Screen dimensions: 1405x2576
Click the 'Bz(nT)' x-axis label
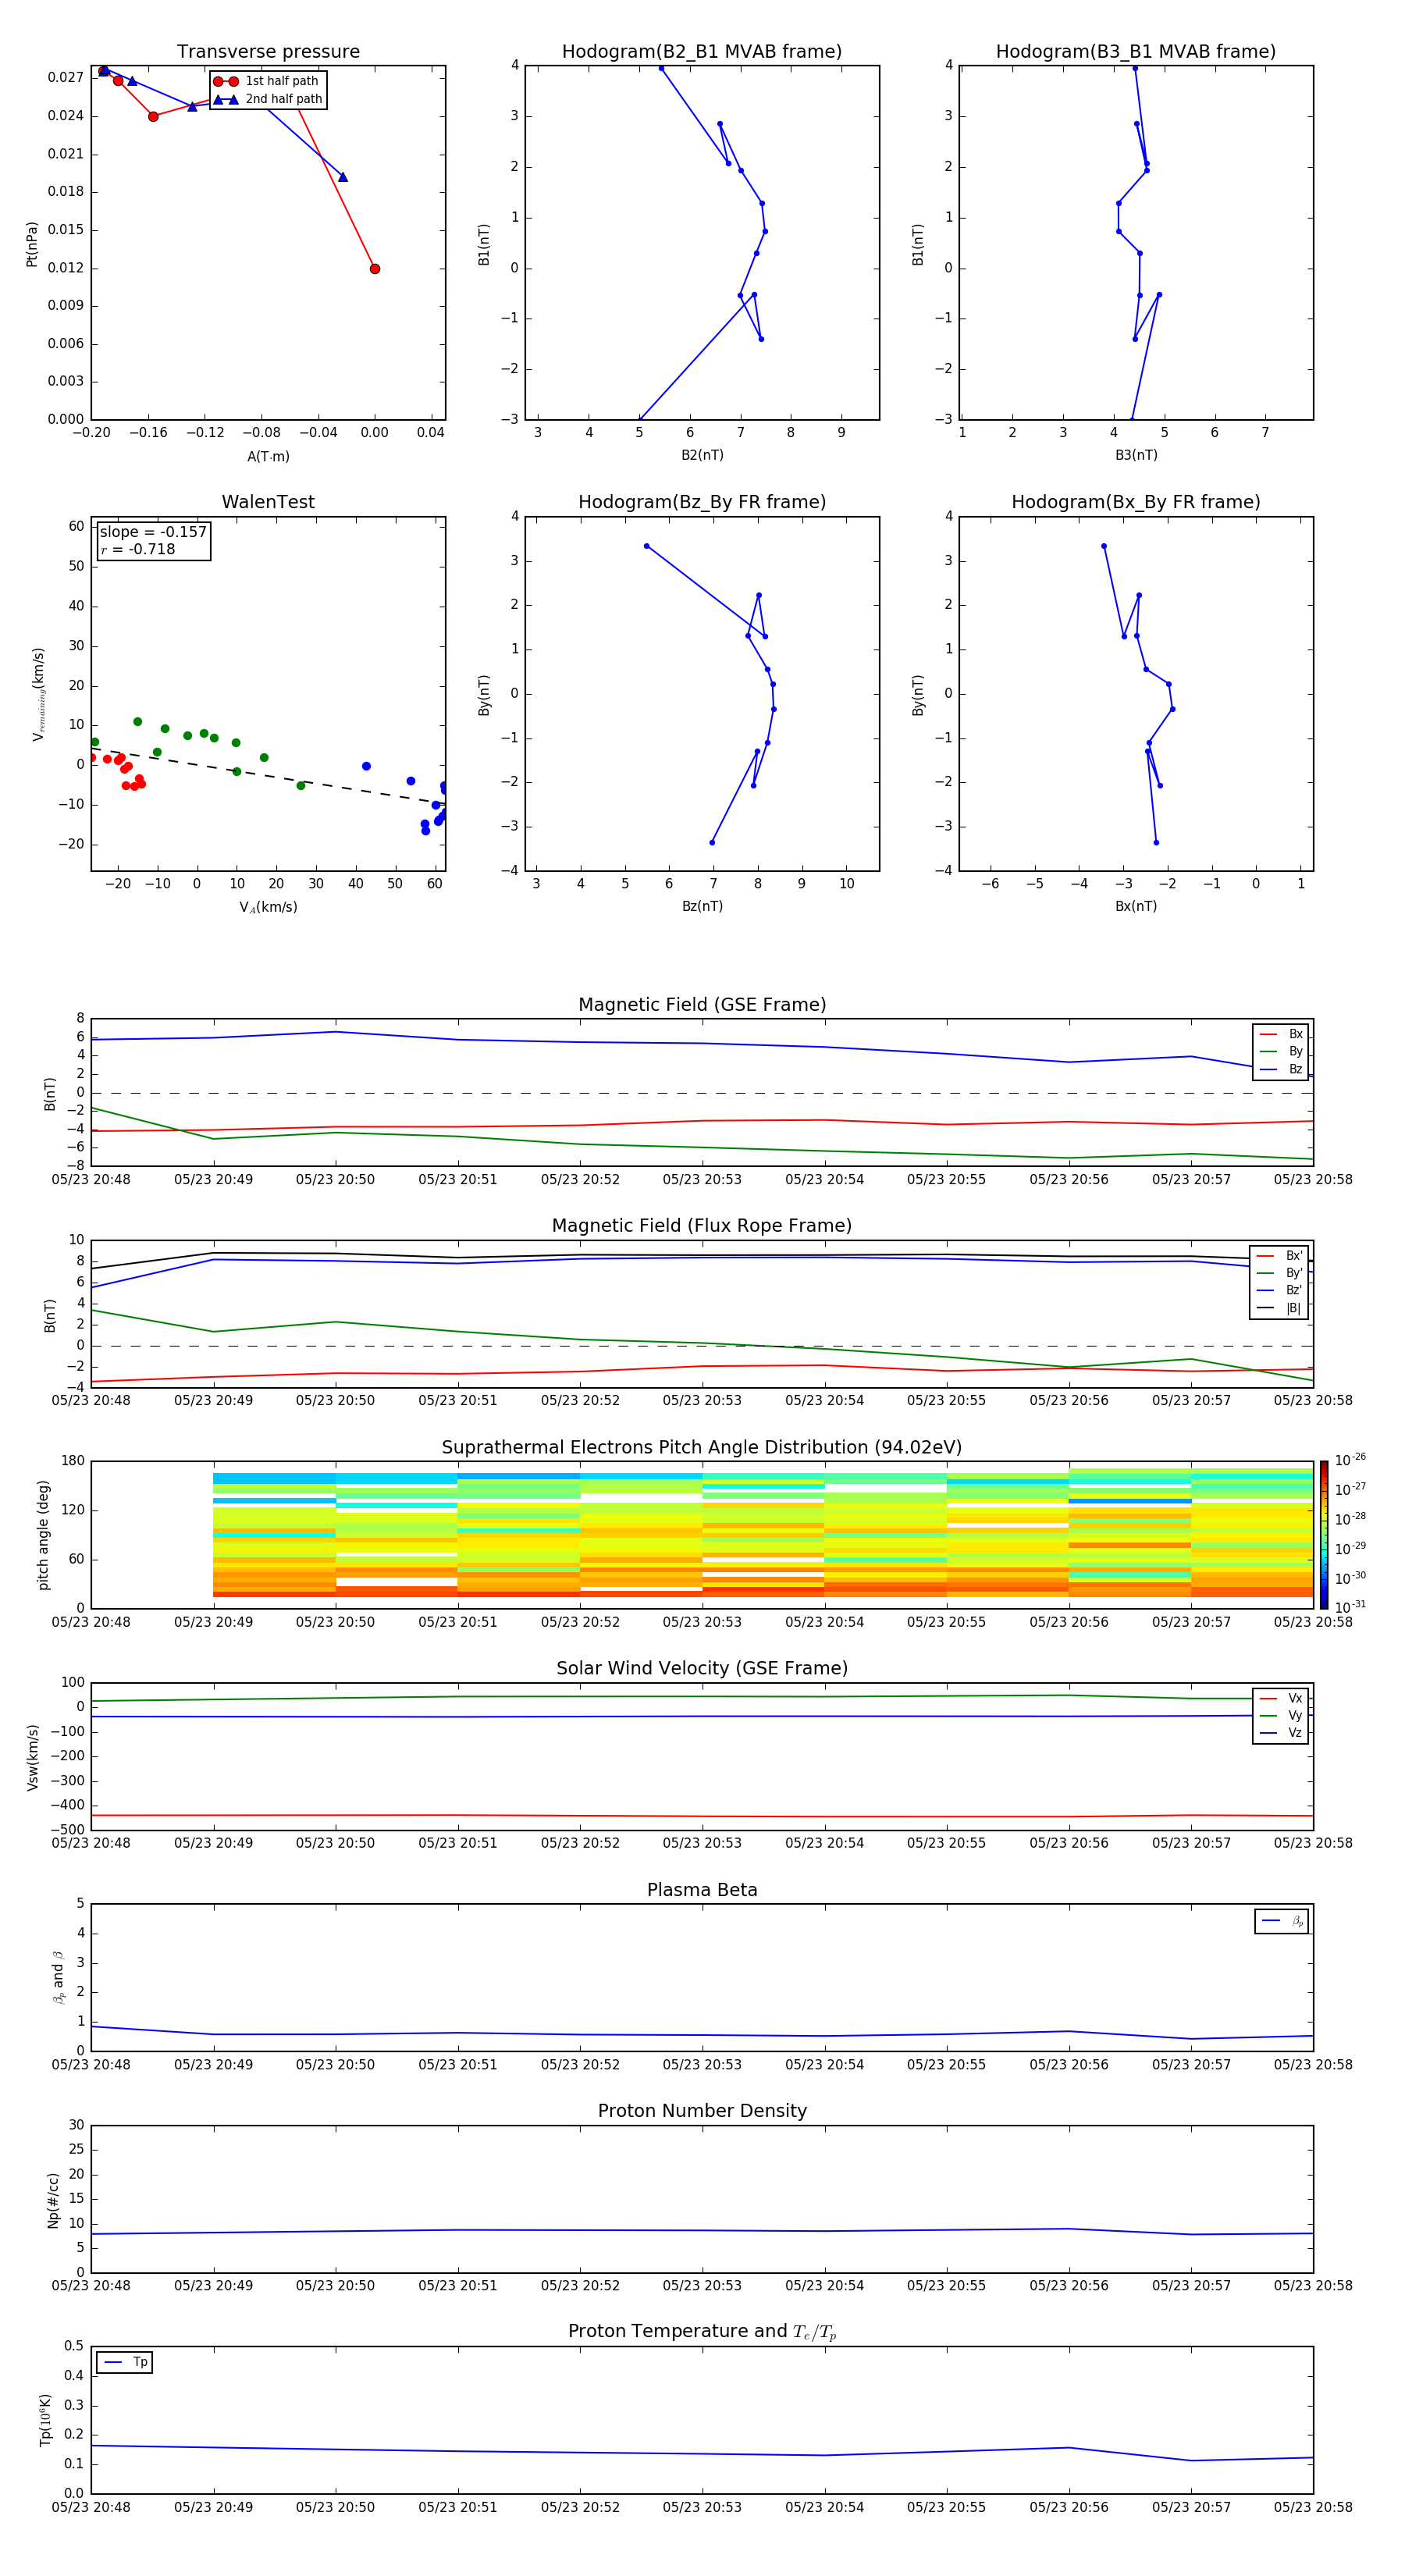[x=702, y=906]
